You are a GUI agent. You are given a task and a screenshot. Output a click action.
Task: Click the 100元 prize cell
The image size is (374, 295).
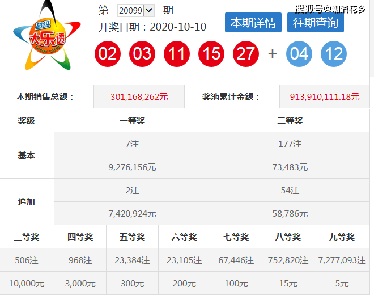coord(236,284)
